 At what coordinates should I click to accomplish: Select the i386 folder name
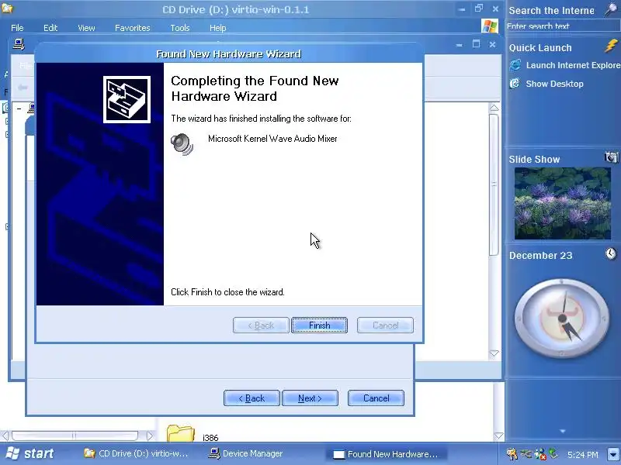coord(210,438)
